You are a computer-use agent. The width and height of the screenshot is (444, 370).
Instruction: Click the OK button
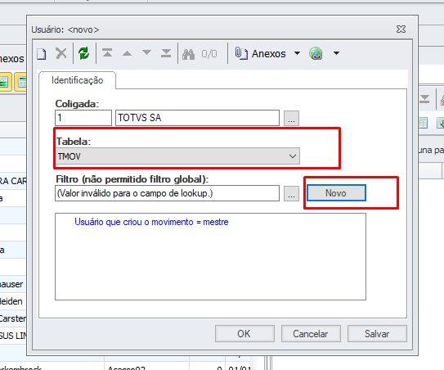tap(244, 334)
